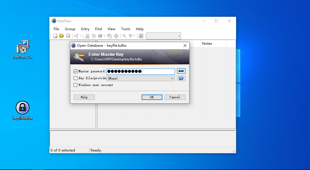Click the Copy Password icon
Image resolution: width=310 pixels, height=170 pixels.
(94, 36)
